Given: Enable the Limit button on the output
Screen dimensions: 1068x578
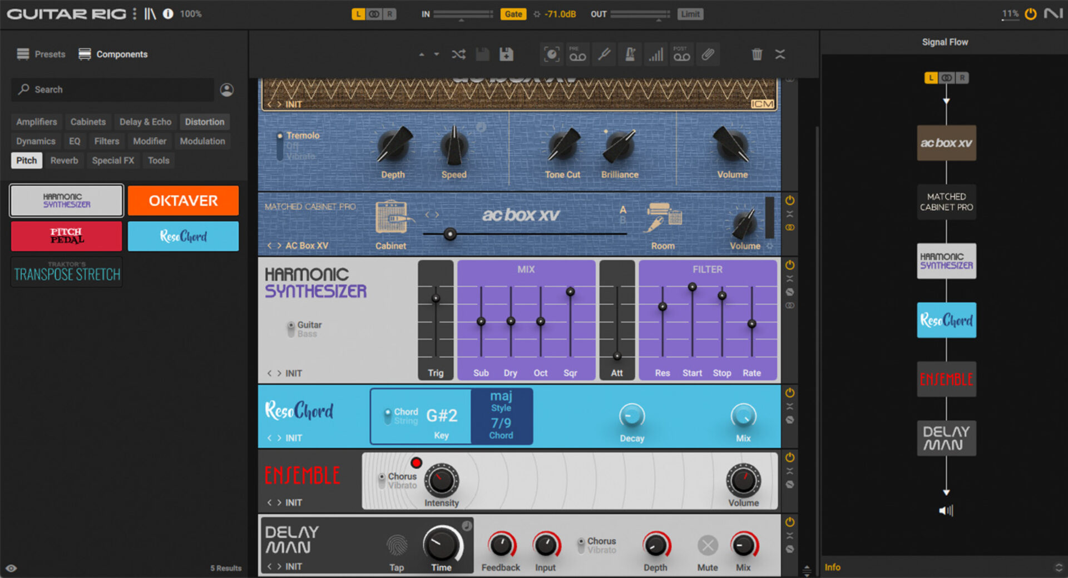Looking at the screenshot, I should point(690,14).
